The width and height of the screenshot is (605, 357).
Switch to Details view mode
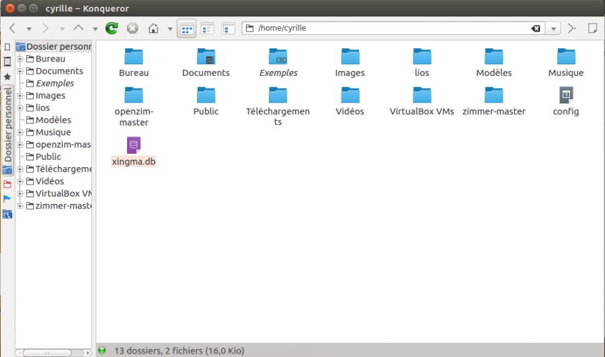pos(208,28)
